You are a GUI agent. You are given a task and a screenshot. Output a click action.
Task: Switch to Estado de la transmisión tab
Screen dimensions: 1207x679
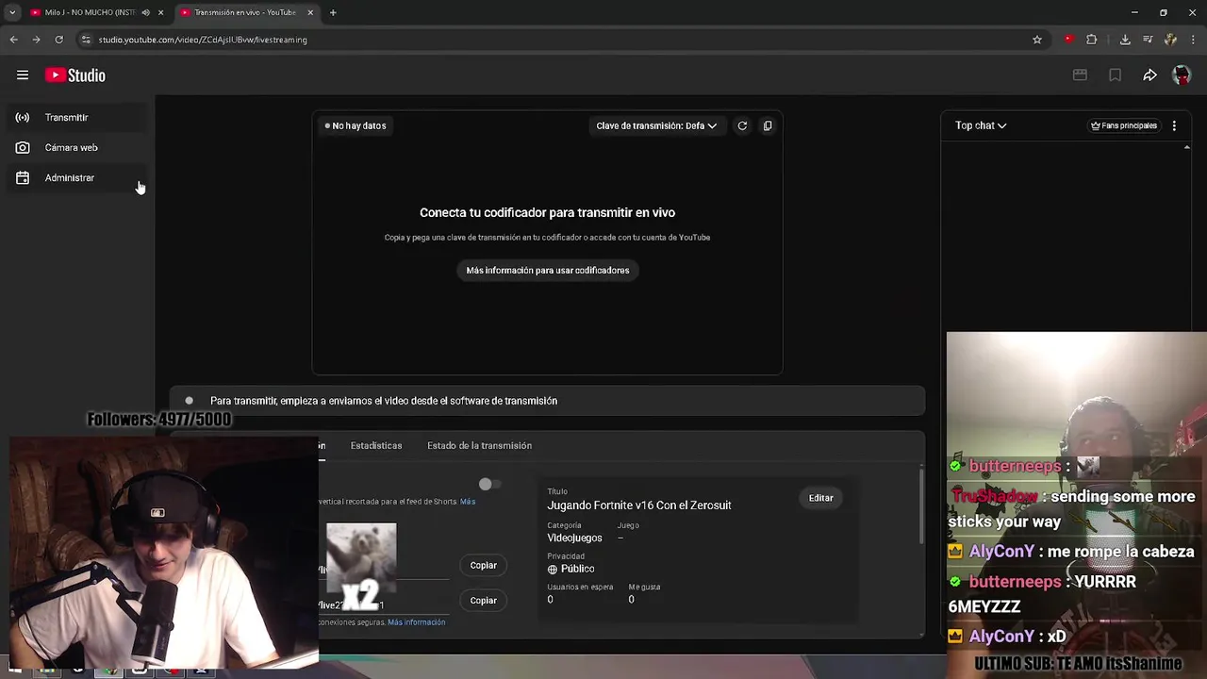point(479,445)
